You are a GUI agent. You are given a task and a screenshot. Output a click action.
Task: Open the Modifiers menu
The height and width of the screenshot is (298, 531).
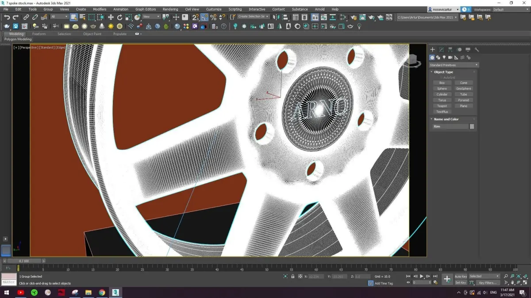point(100,9)
